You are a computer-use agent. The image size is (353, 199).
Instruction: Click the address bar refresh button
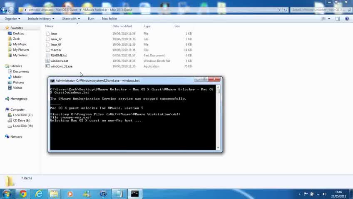click(285, 10)
